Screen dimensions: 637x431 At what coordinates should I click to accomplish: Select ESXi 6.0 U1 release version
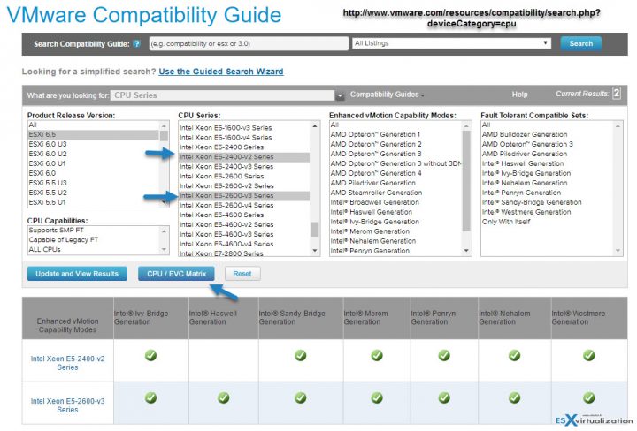(93, 163)
